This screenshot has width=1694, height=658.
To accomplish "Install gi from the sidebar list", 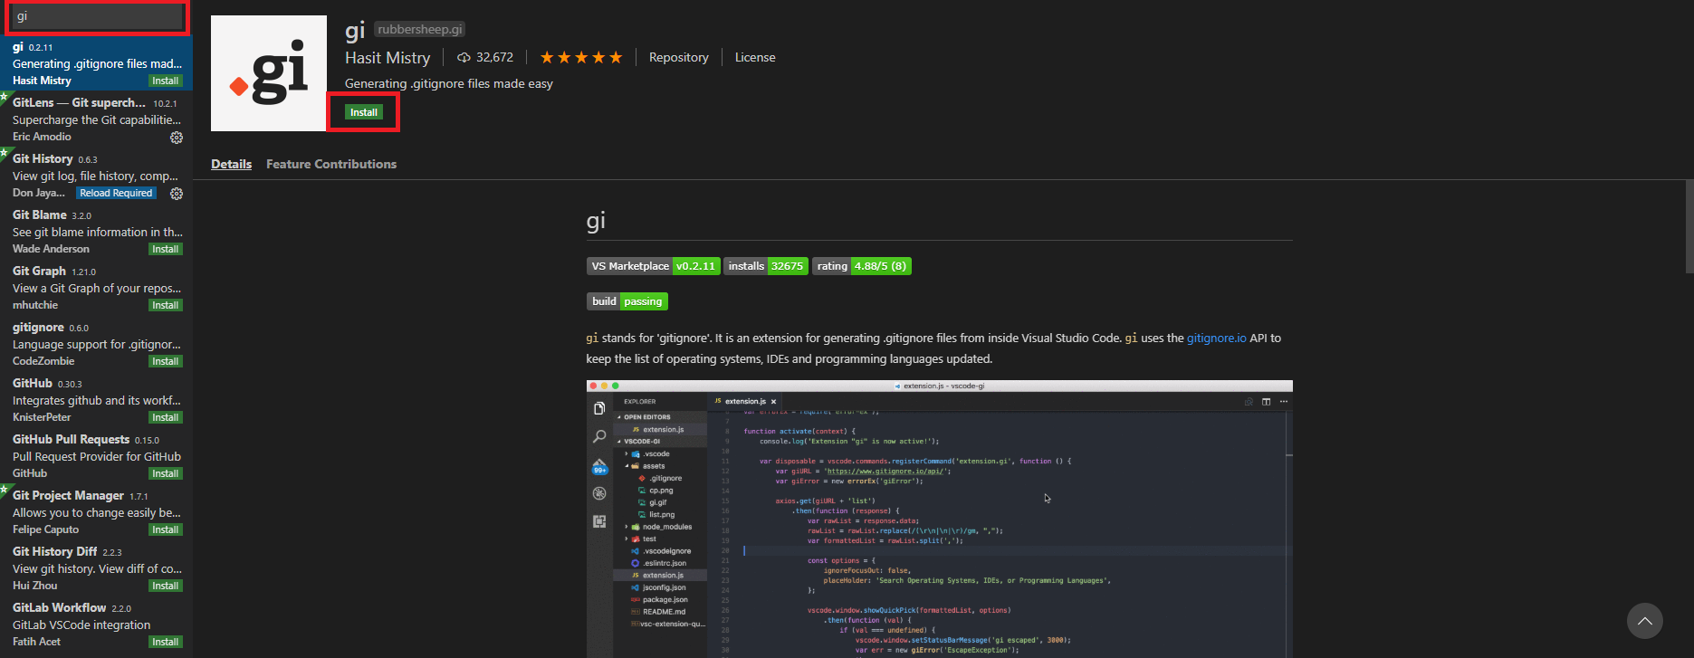I will [x=166, y=81].
